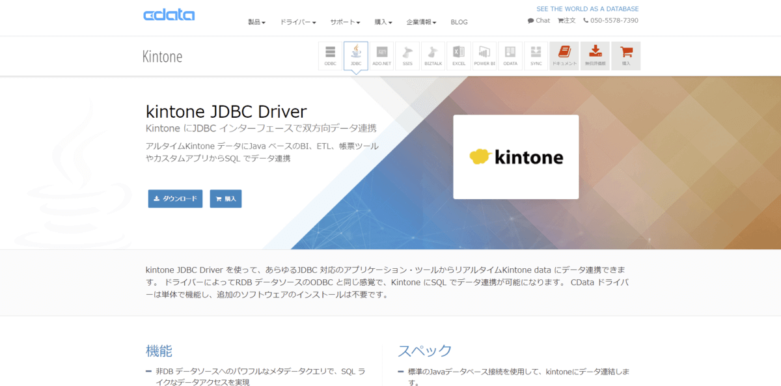Select the OData icon
The image size is (781, 386).
(510, 56)
